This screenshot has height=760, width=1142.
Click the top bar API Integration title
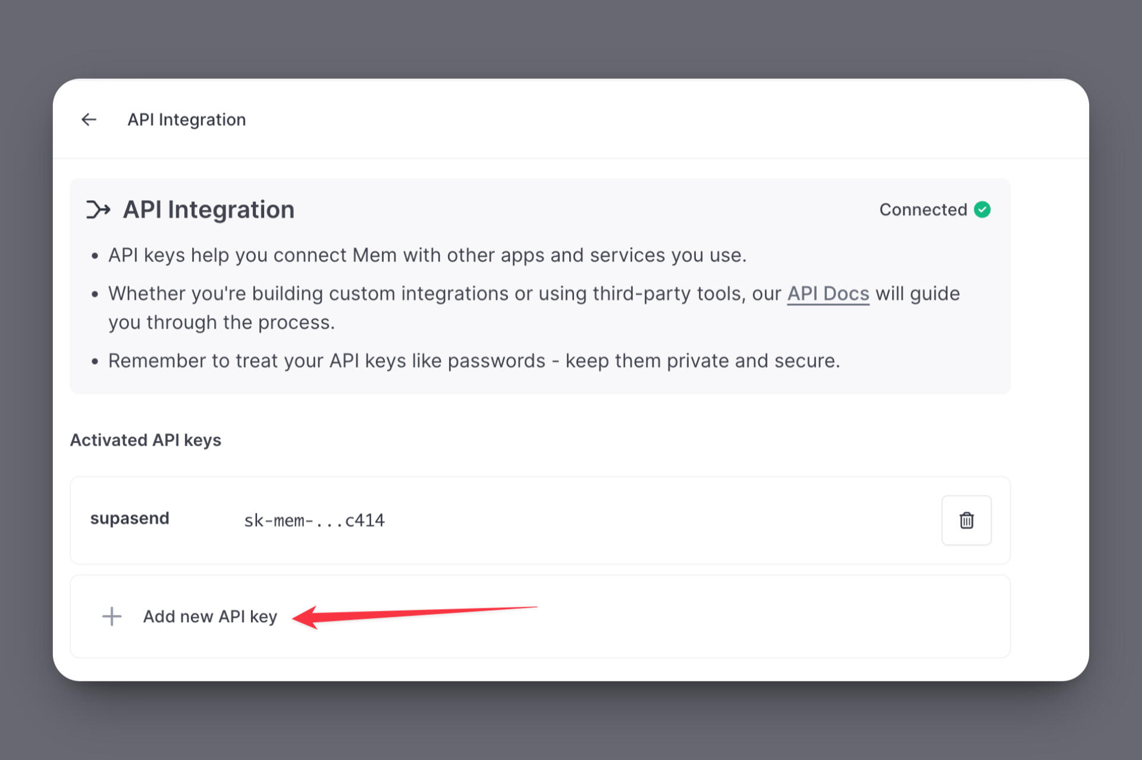(x=186, y=120)
